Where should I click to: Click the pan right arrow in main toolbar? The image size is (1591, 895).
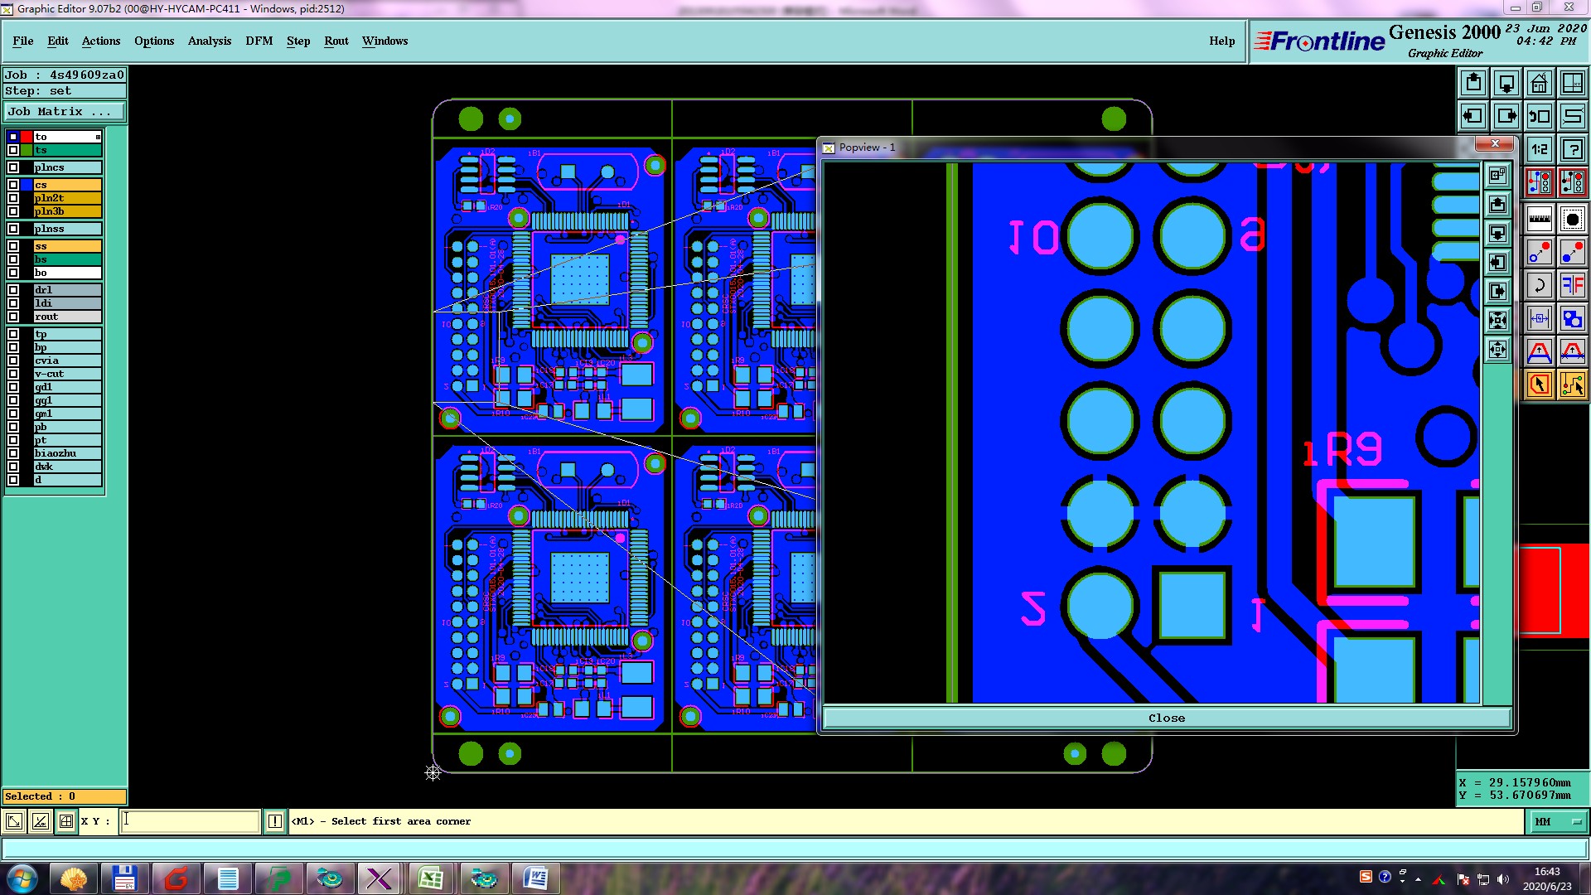tap(1506, 116)
